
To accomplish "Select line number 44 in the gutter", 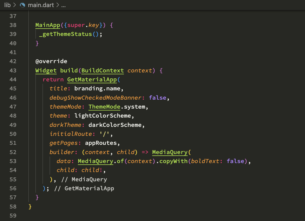I will (13, 79).
